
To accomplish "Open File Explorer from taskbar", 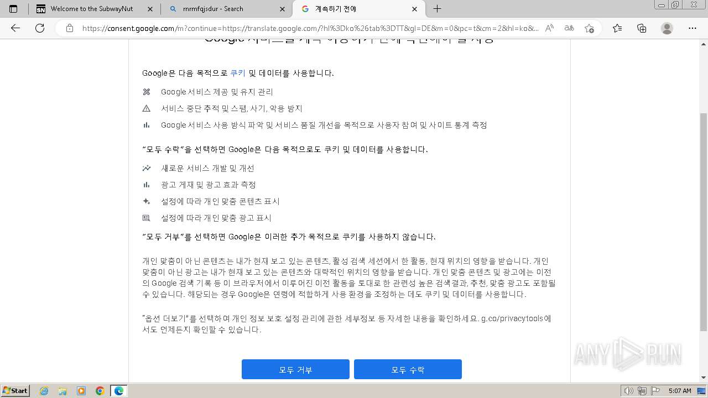I will click(63, 391).
